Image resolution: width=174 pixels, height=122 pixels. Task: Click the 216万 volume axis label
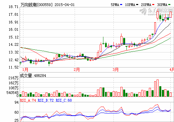point(13,78)
